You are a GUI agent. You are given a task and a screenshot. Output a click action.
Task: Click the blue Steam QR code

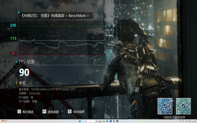(x=165, y=106)
